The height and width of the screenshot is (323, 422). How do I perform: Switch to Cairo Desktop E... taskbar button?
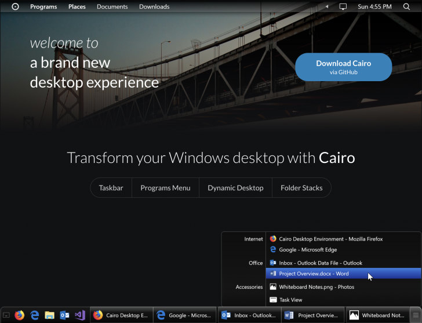[121, 315]
